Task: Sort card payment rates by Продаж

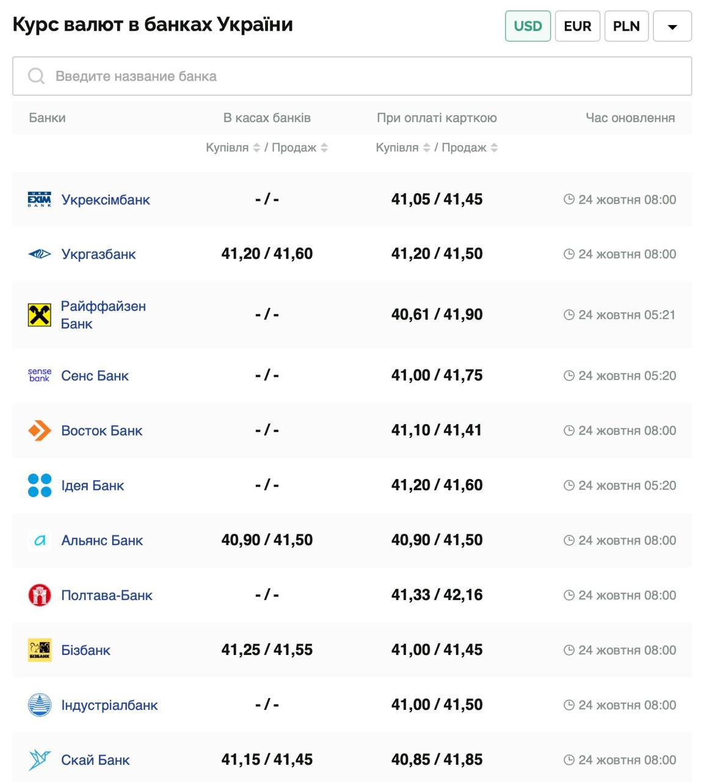Action: [494, 148]
